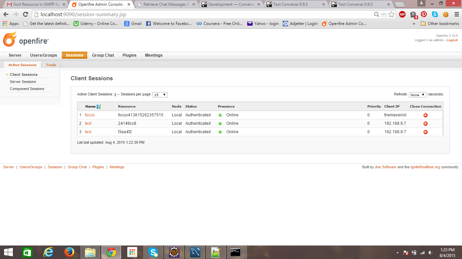Open the Jive Software footer link
Viewport: 462px width, 259px height.
point(386,167)
